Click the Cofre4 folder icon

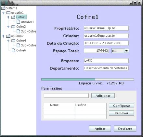click(x=13, y=41)
